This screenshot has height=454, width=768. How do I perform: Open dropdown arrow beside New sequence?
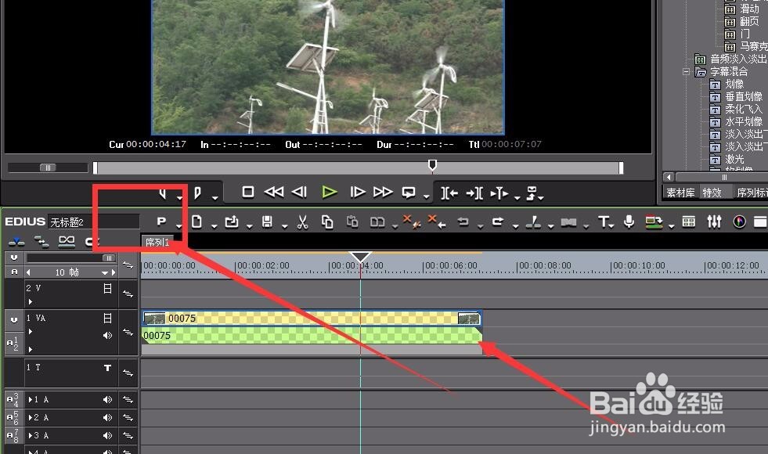pyautogui.click(x=214, y=225)
